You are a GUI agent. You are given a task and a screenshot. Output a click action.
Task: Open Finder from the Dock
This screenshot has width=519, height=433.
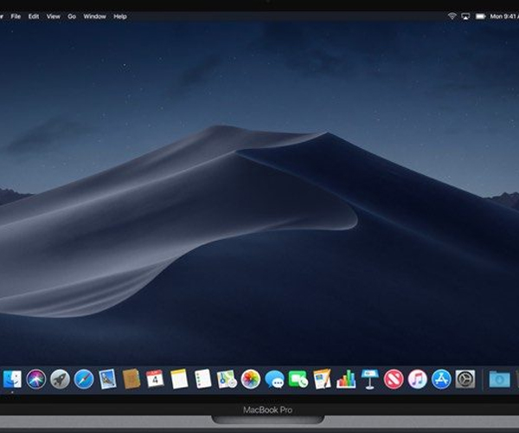pyautogui.click(x=12, y=378)
